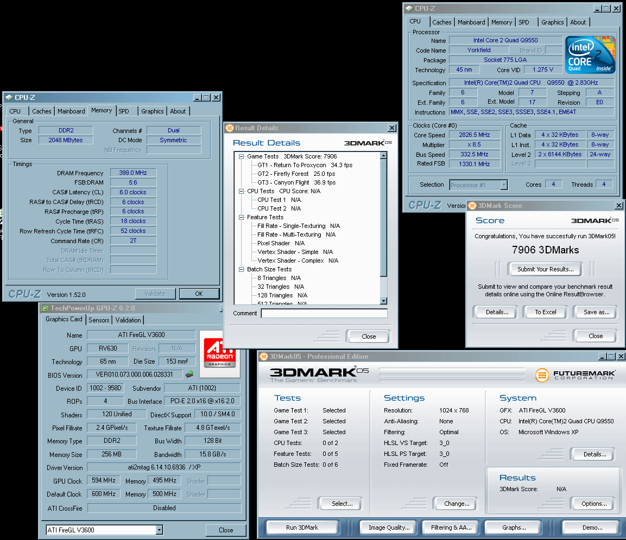Switch to SPD tab in CPU-Z memory window
The width and height of the screenshot is (626, 540).
point(124,111)
